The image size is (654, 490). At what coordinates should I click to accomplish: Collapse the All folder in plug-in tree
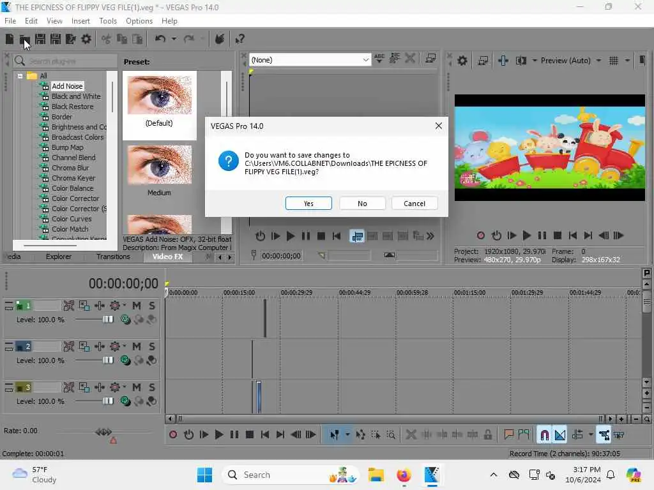coord(20,76)
